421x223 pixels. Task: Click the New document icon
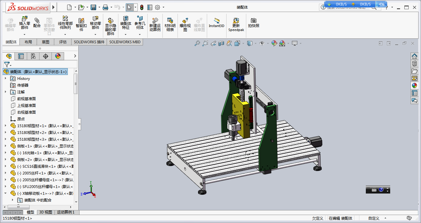pyautogui.click(x=69, y=7)
